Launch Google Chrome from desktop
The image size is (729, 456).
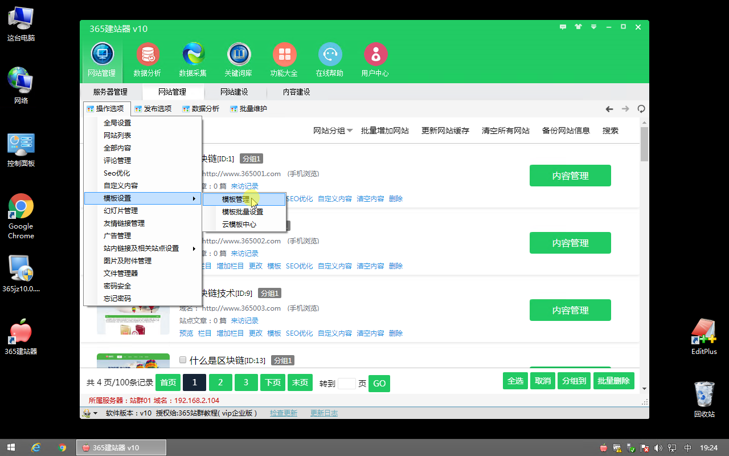(x=21, y=217)
